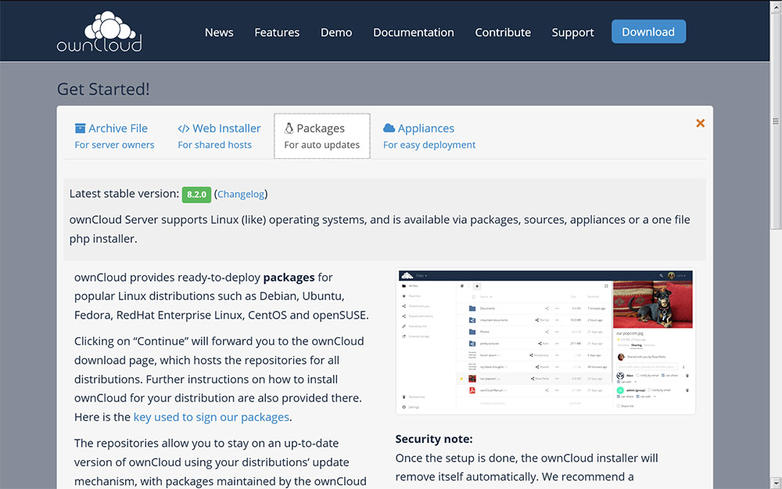Click the scrollbar down arrow
Screen dimensions: 782x489
coord(776,484)
